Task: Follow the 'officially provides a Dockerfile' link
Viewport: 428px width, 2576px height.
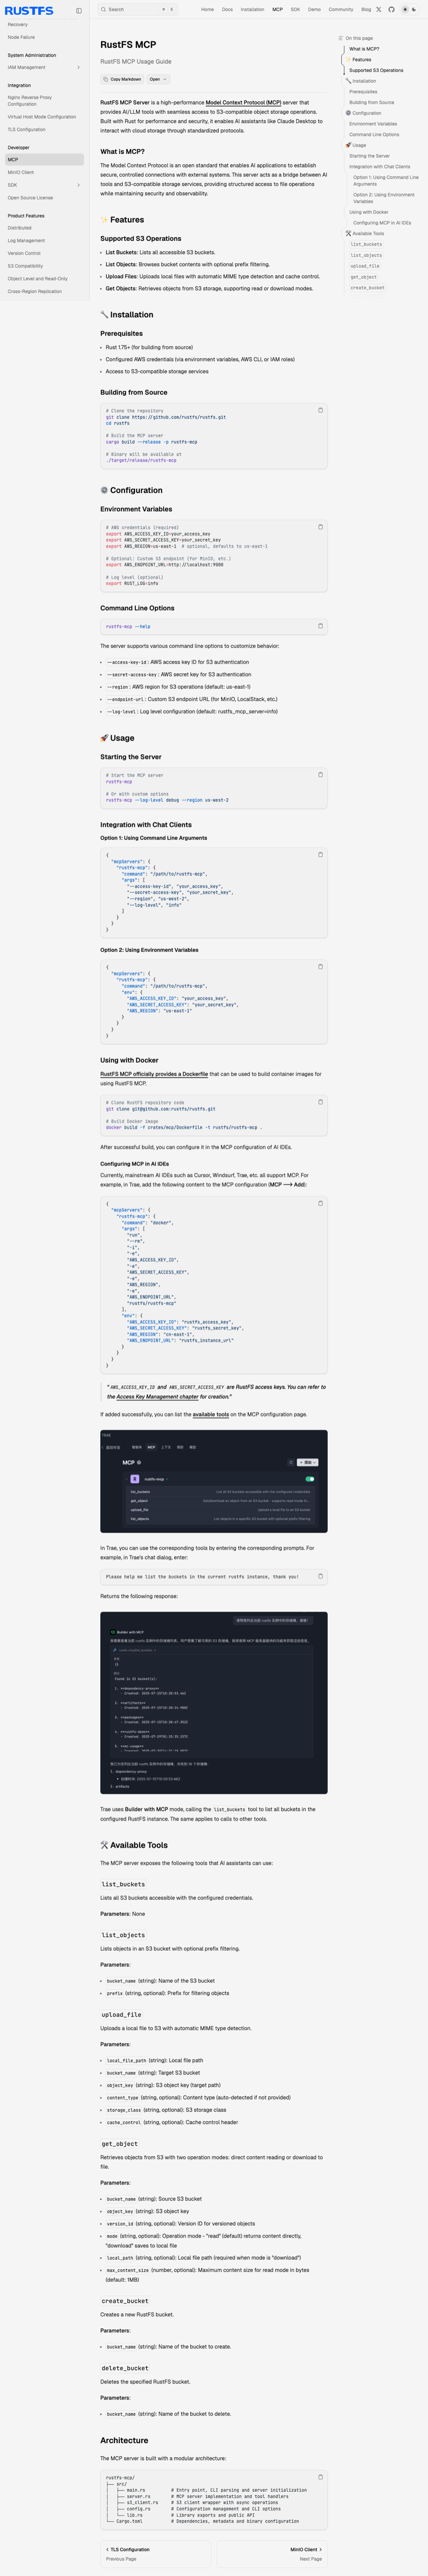Action: (154, 1074)
